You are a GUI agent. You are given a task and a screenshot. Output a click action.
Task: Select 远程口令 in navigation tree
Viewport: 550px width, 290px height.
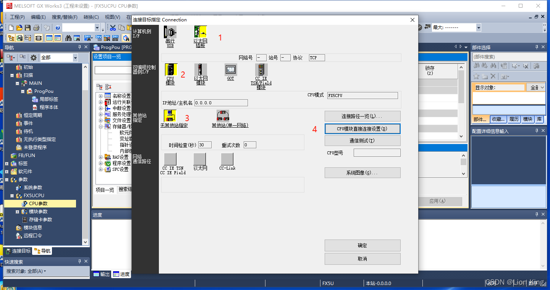tap(33, 236)
